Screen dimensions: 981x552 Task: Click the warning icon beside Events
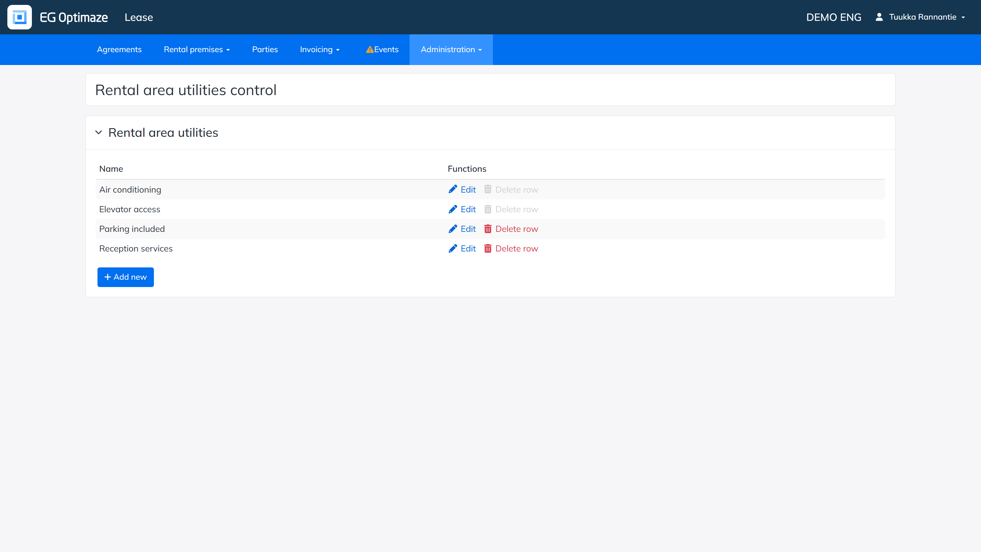tap(369, 49)
